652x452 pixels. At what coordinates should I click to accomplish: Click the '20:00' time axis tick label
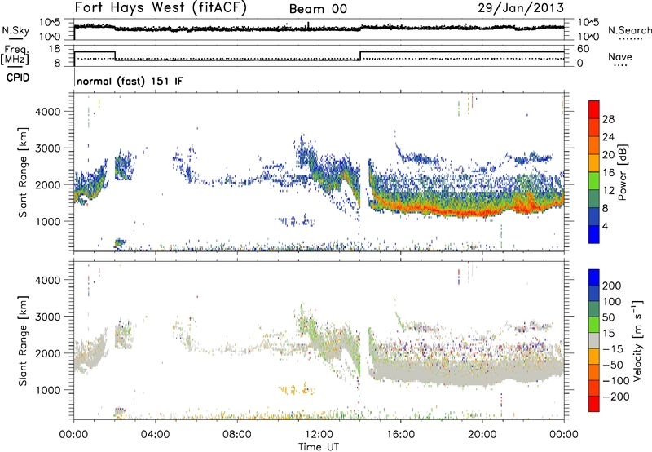[482, 435]
